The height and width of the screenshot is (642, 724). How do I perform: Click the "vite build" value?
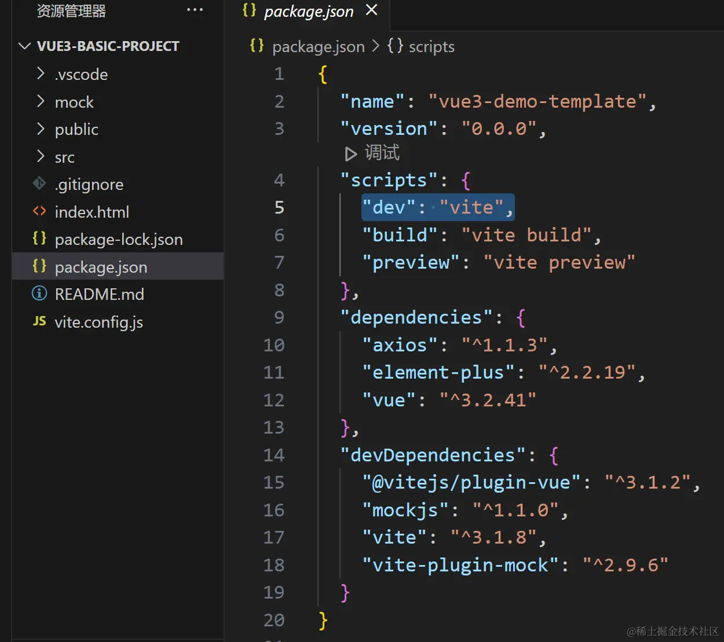point(526,235)
